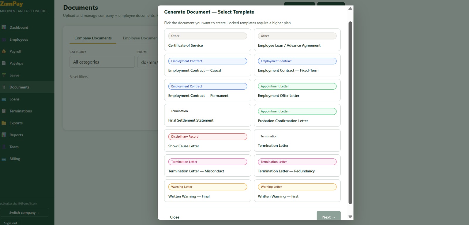Click the From date input field
This screenshot has height=225, width=469.
tap(148, 62)
